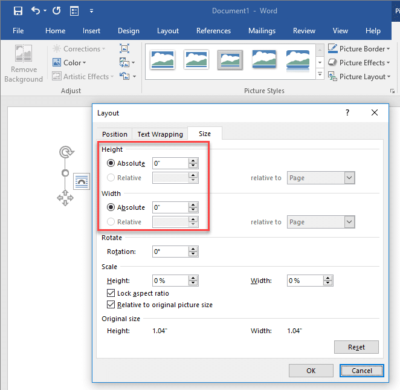Click the Undo arrow icon
This screenshot has width=400, height=390.
click(35, 11)
